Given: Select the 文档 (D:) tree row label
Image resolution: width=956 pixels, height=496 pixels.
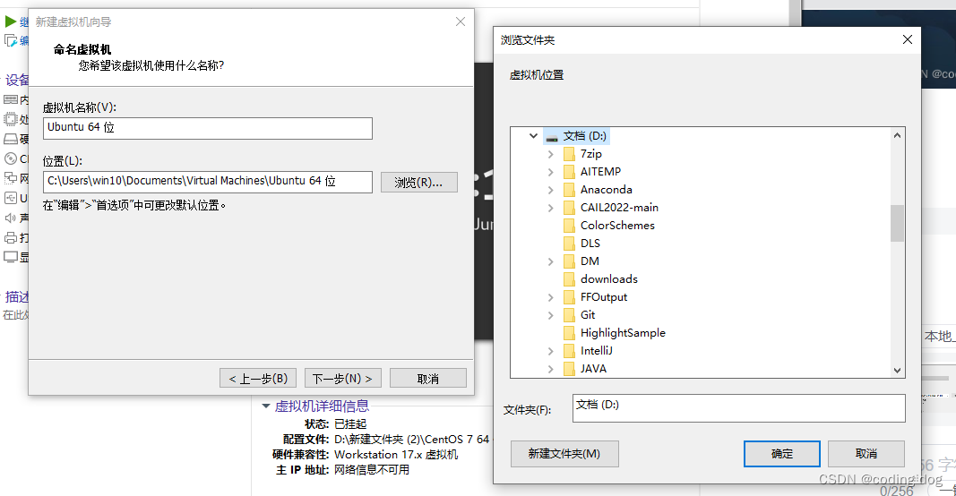Looking at the screenshot, I should click(585, 136).
